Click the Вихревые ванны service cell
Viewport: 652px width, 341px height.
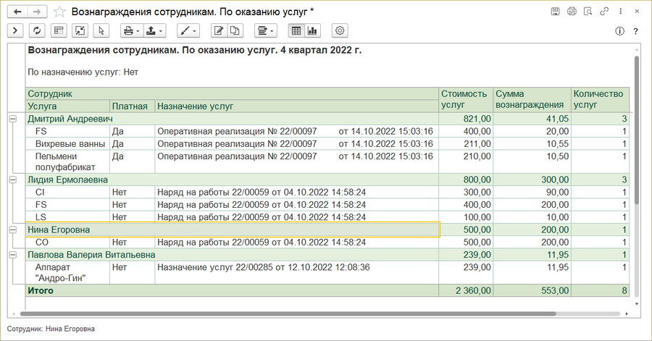click(x=70, y=143)
